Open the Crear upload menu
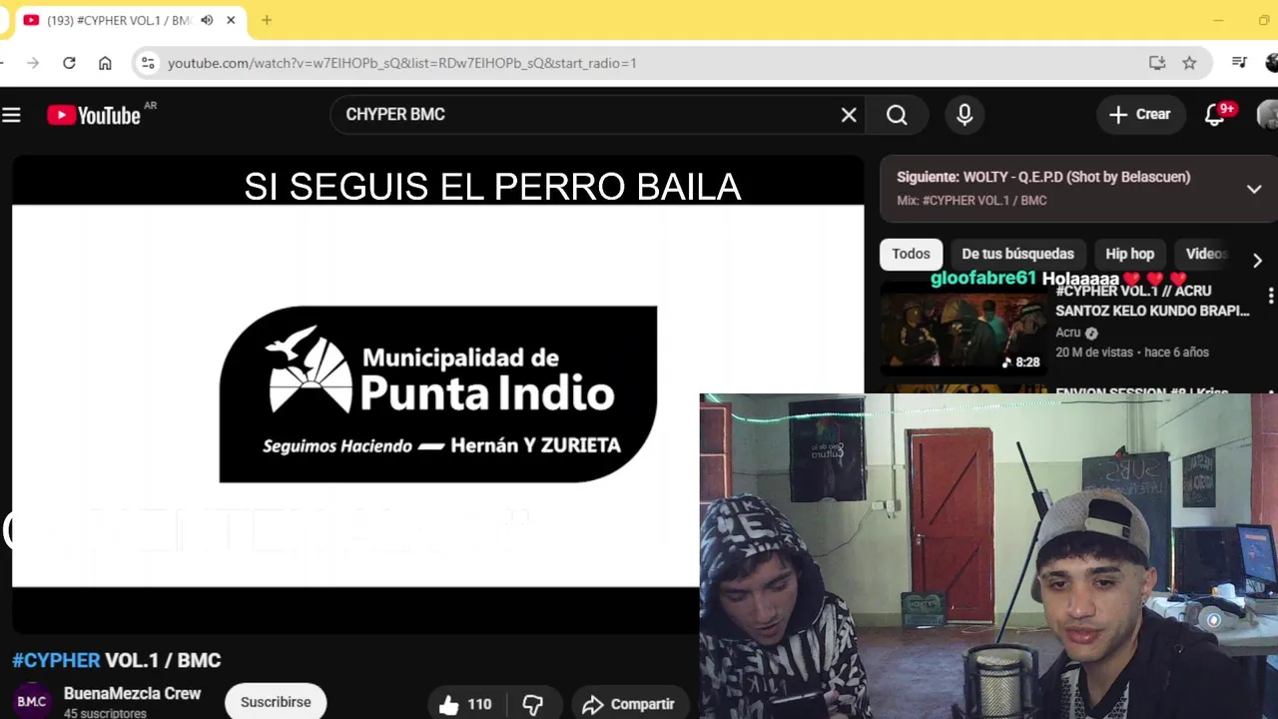1278x719 pixels. click(1140, 115)
